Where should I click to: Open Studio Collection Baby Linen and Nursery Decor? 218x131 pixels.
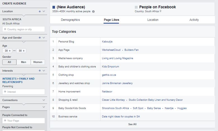pyautogui.click(x=155, y=100)
